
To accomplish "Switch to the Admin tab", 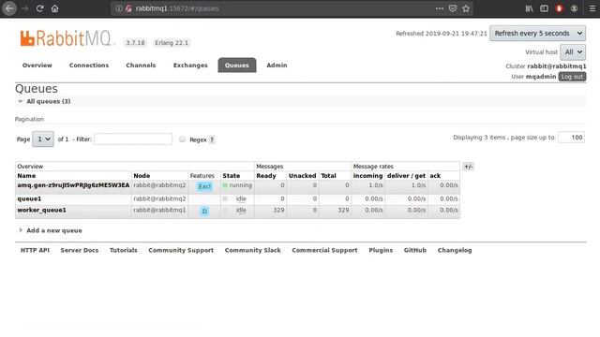I will pos(277,66).
